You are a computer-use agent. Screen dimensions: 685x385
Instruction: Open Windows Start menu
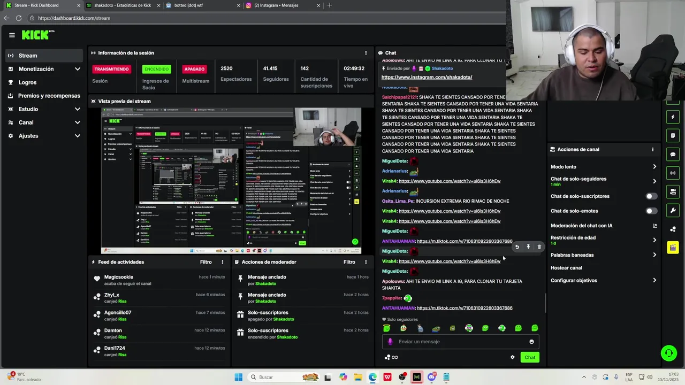pyautogui.click(x=239, y=378)
